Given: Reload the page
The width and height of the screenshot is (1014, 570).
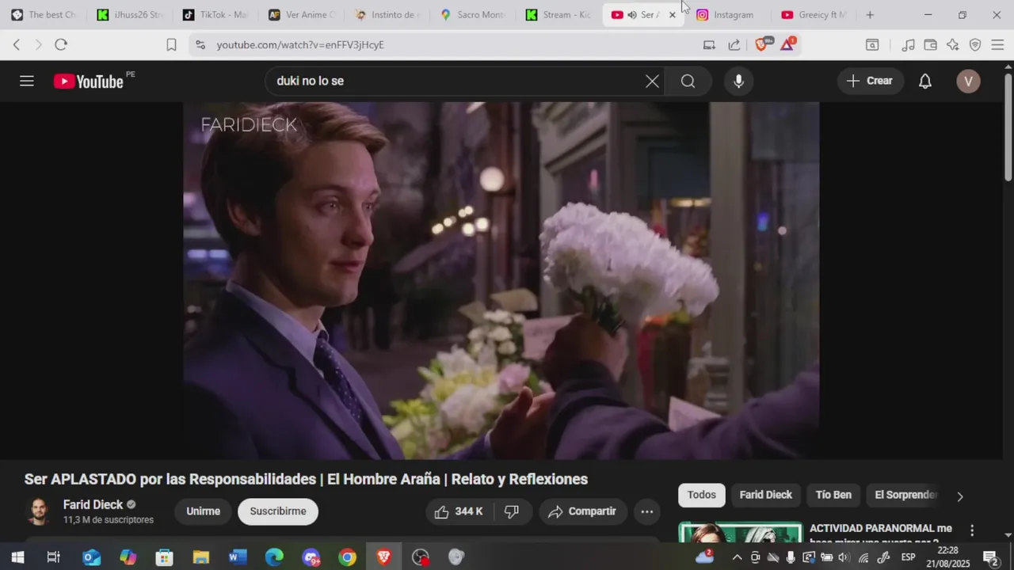Looking at the screenshot, I should pyautogui.click(x=61, y=45).
